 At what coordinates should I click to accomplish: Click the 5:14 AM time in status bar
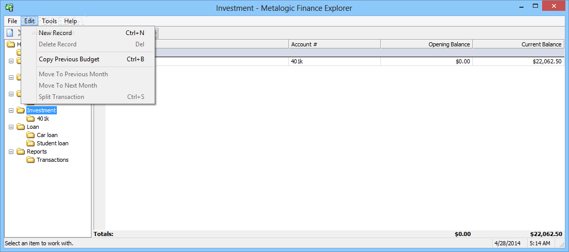(x=540, y=243)
